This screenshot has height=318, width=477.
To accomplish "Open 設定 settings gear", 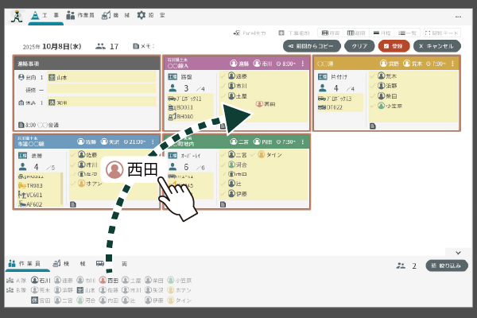I will pos(151,15).
